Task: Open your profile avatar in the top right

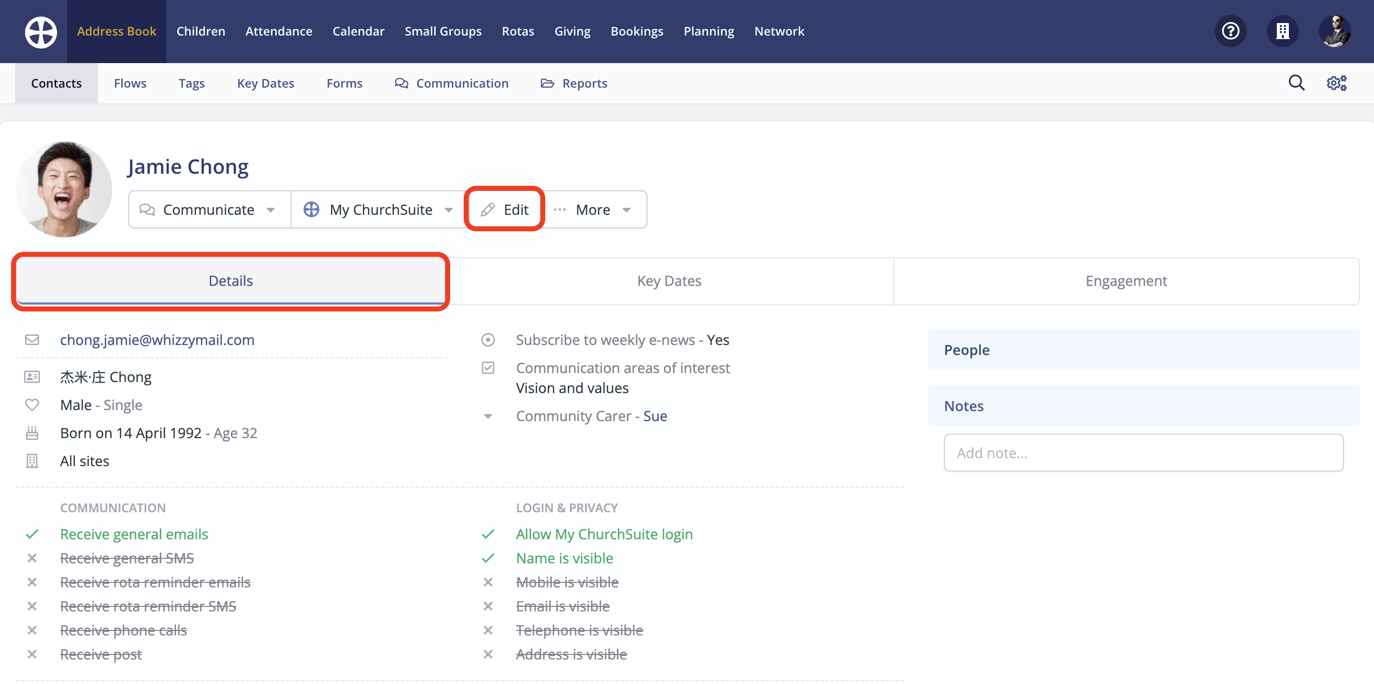Action: pyautogui.click(x=1334, y=31)
